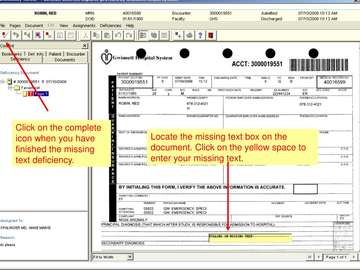This screenshot has height=270, width=360.
Task: Close the Content panel
Action: pyautogui.click(x=85, y=46)
